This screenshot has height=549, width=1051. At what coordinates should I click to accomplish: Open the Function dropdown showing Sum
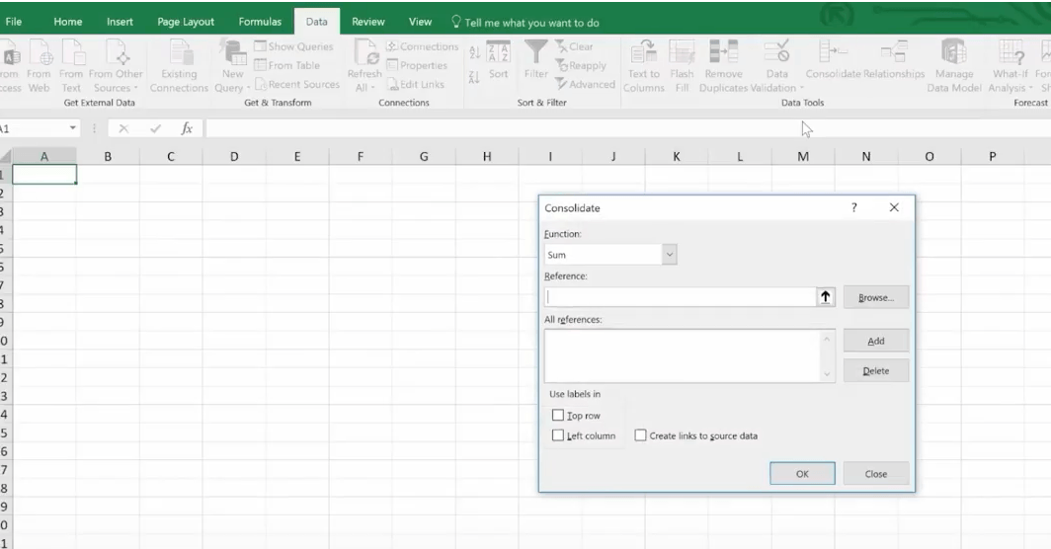(x=670, y=255)
